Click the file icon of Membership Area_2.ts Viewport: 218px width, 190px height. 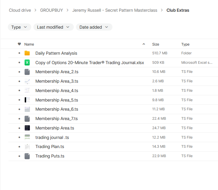click(x=27, y=72)
